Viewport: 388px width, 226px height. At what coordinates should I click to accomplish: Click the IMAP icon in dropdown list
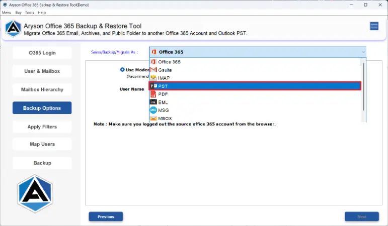153,78
